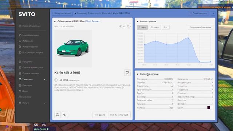Click the Karin MR-2 1995 title

pyautogui.click(x=67, y=73)
